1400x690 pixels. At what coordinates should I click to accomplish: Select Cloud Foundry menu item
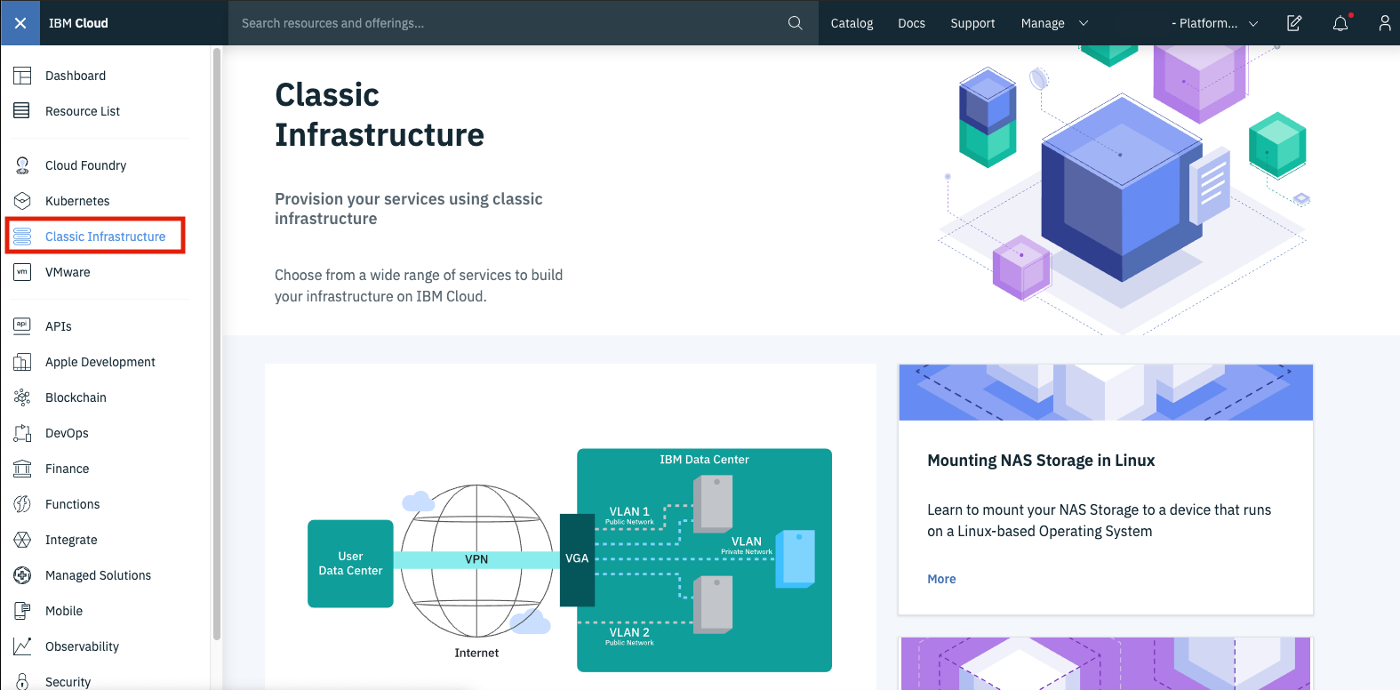[x=85, y=165]
